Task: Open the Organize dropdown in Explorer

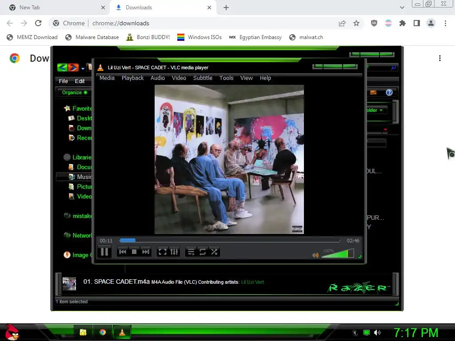Action: click(75, 92)
